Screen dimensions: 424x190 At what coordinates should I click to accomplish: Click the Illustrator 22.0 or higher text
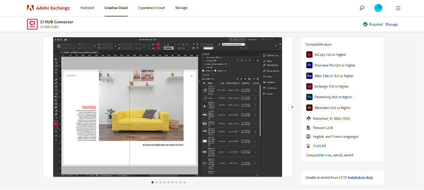point(332,108)
